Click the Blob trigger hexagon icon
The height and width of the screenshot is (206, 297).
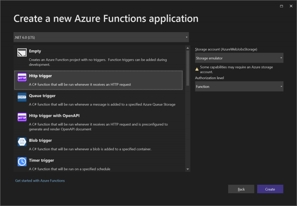pyautogui.click(x=22, y=142)
